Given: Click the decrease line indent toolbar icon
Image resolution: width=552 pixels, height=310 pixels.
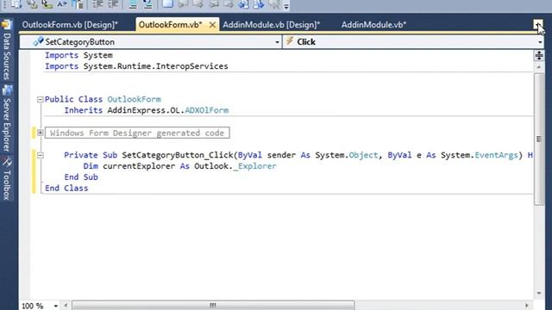Looking at the screenshot, I should point(97,4).
